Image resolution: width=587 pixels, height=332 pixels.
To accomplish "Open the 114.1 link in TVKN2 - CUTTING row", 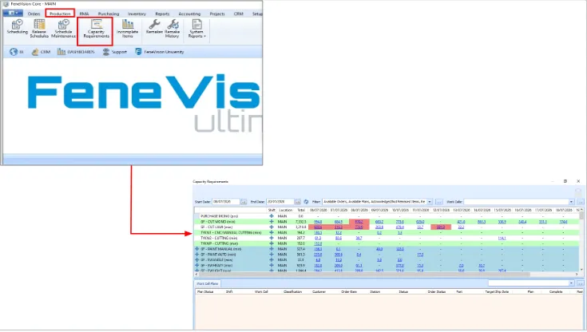I will click(502, 238).
